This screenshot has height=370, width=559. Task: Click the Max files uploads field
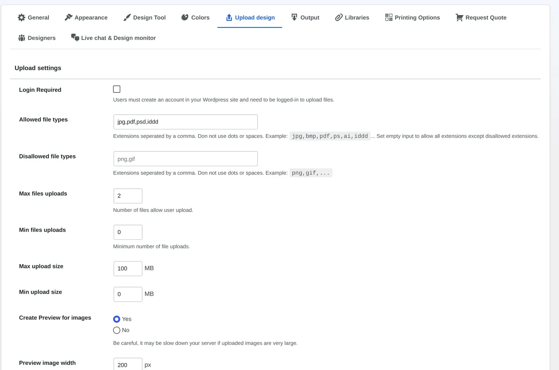click(x=128, y=196)
